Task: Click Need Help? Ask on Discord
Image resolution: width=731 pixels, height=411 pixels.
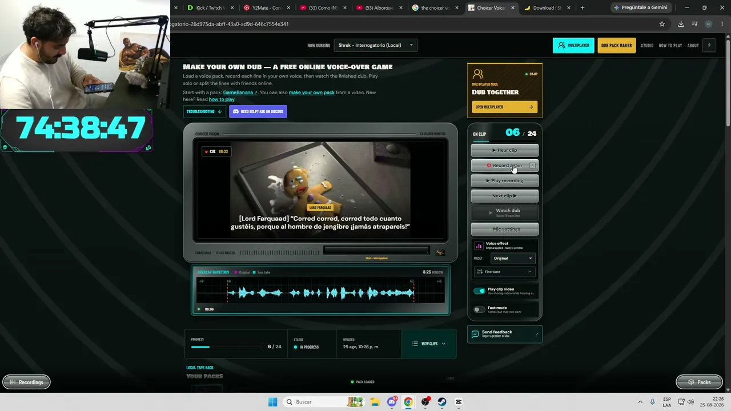Action: click(x=258, y=111)
